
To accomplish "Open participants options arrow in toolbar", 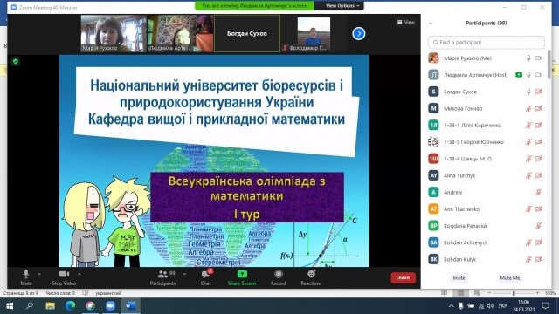I will tap(184, 274).
